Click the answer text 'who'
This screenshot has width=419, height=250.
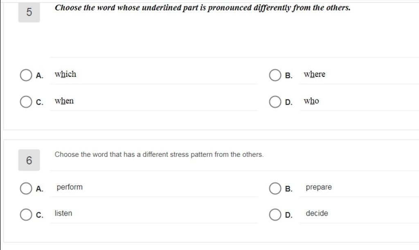pyautogui.click(x=311, y=101)
